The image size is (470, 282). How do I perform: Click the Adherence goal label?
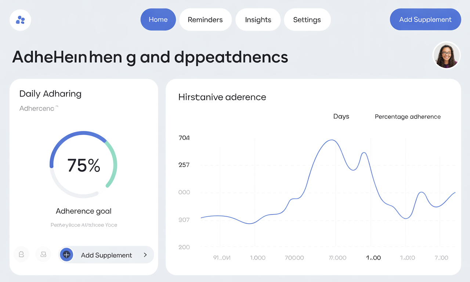(84, 211)
